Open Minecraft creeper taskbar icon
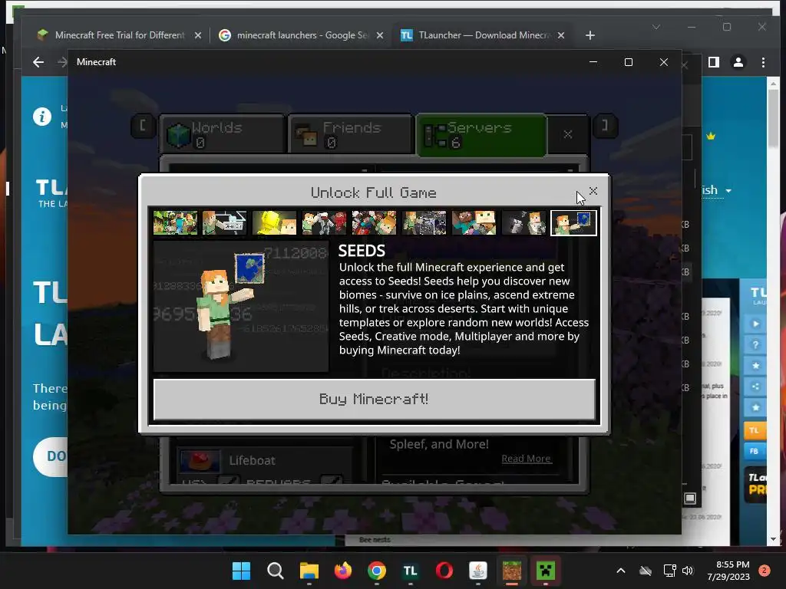786x589 pixels. 546,571
